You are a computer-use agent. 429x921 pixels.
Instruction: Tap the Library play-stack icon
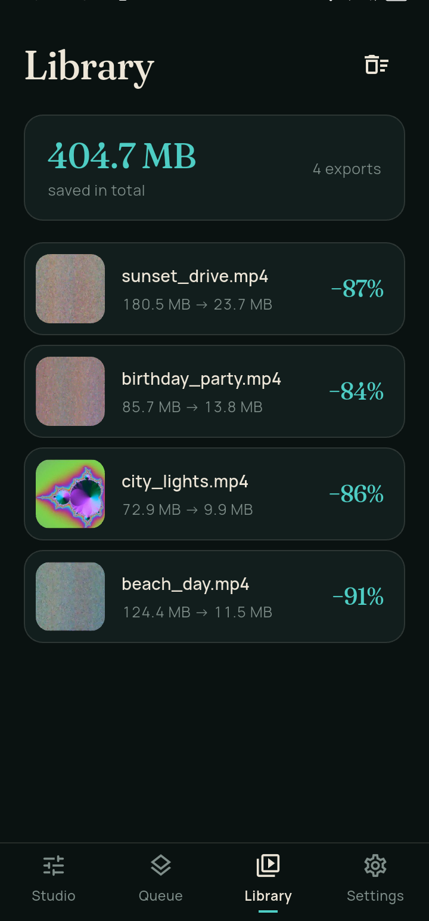coord(268,865)
